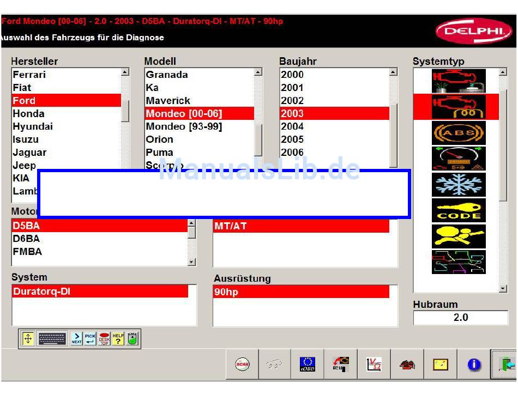The height and width of the screenshot is (395, 518).
Task: Open the volt/ohm measurement graph icon
Action: (x=374, y=364)
